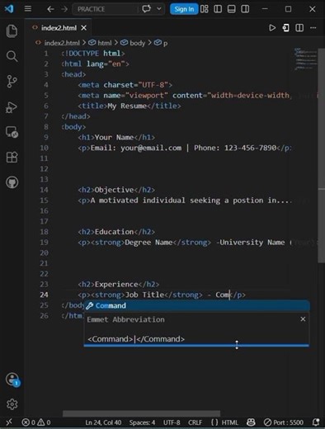Image resolution: width=325 pixels, height=429 pixels.
Task: Click the vertical editor scrollbar
Action: 321,156
